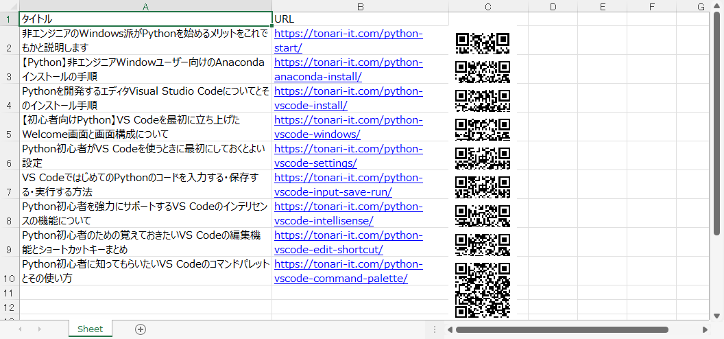Select the large QR code in row 10

[x=483, y=290]
